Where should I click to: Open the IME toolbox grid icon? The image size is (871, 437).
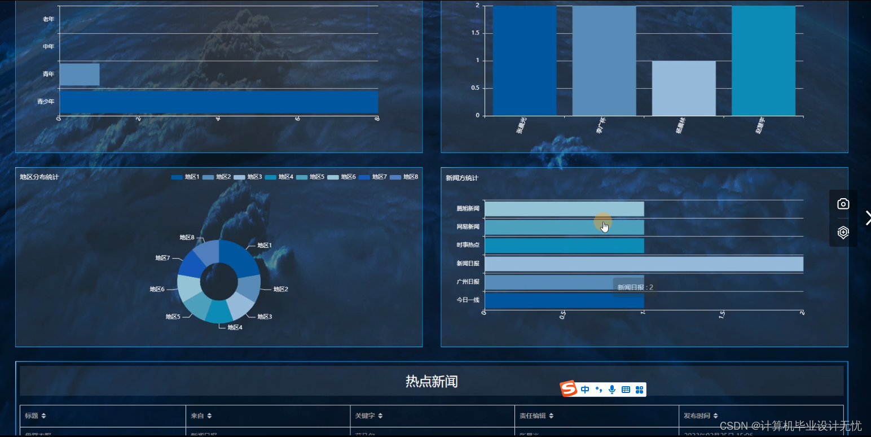click(639, 390)
